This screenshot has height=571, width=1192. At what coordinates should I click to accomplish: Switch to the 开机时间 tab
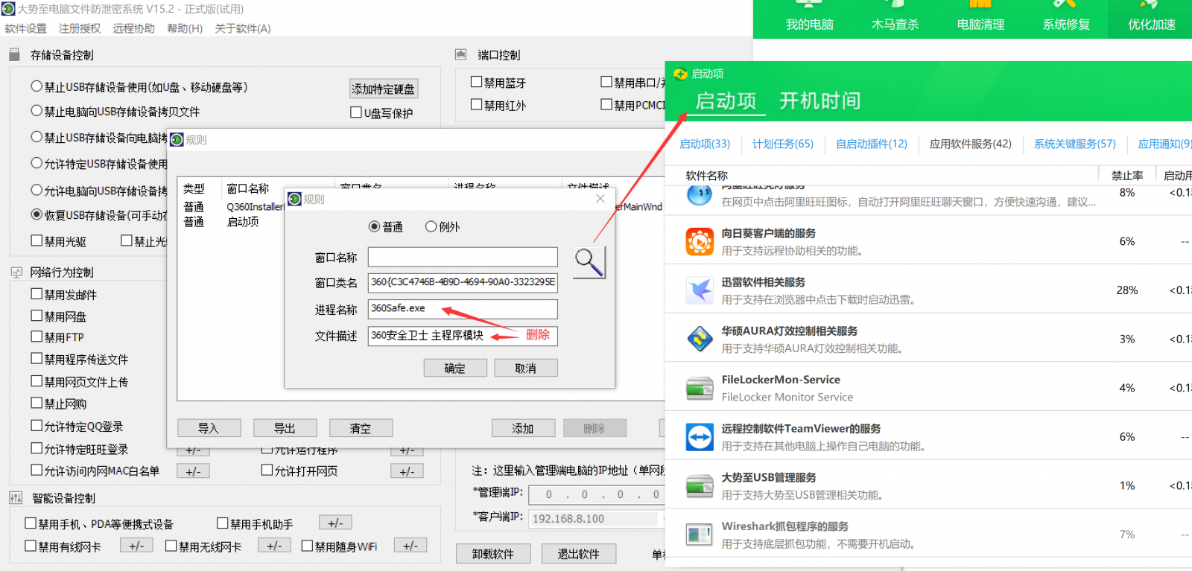tap(820, 101)
